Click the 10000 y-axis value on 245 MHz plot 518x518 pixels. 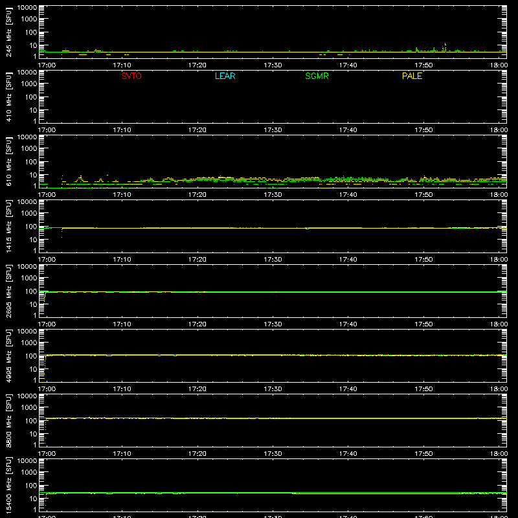tap(27, 8)
